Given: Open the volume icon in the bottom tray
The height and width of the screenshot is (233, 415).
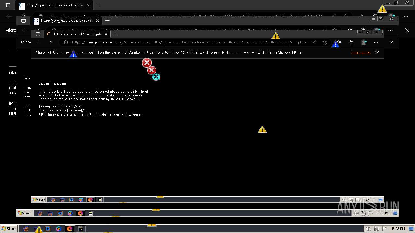Looking at the screenshot, I should [368, 229].
